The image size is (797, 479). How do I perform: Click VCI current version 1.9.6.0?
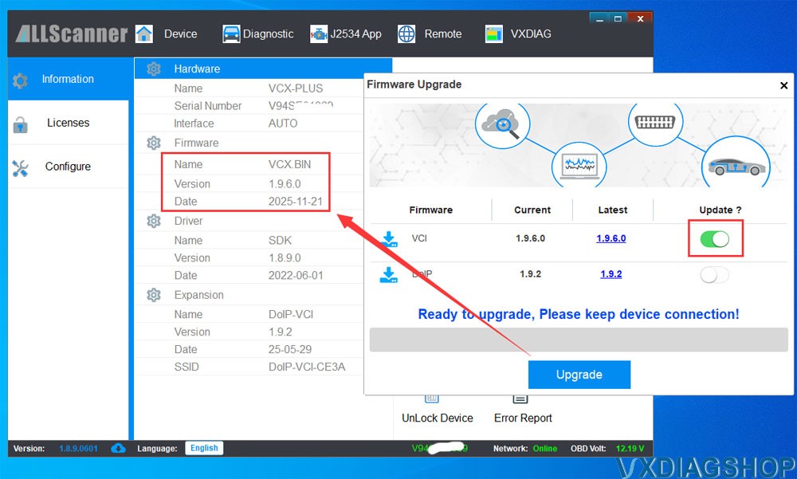(x=530, y=238)
